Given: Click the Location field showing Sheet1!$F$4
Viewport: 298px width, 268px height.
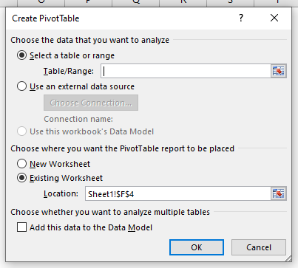Looking at the screenshot, I should pyautogui.click(x=178, y=194).
